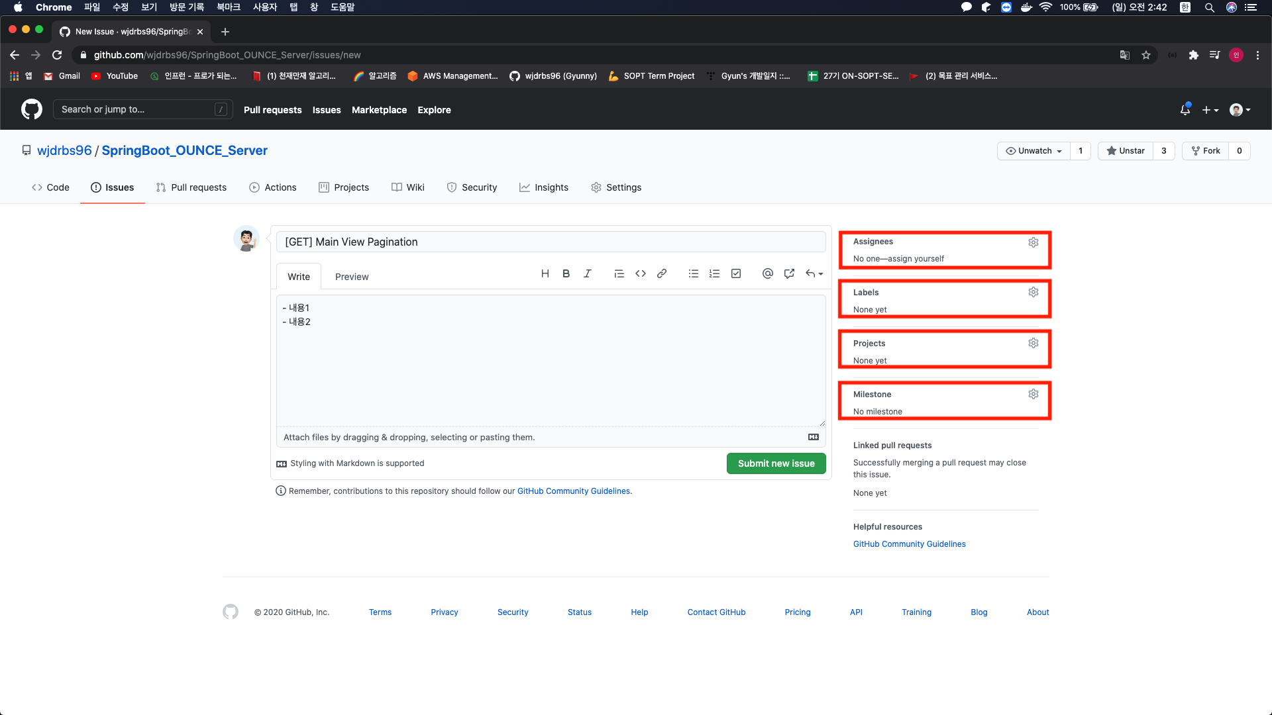The height and width of the screenshot is (715, 1272).
Task: Open the Unwatch dropdown
Action: click(x=1033, y=151)
